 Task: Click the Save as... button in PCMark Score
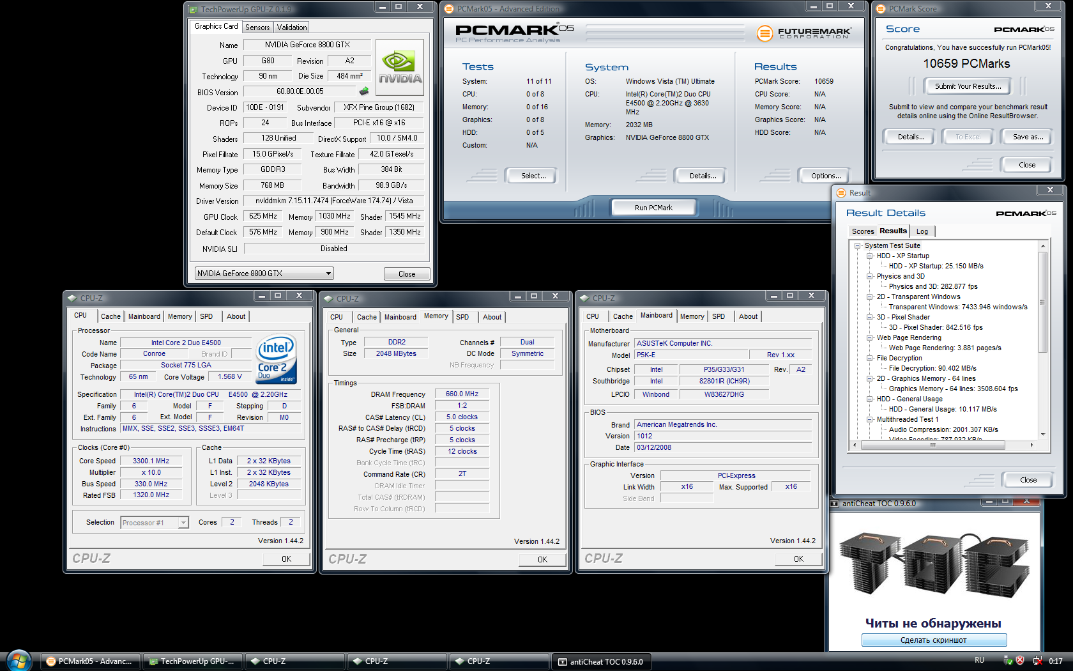[x=1028, y=137]
